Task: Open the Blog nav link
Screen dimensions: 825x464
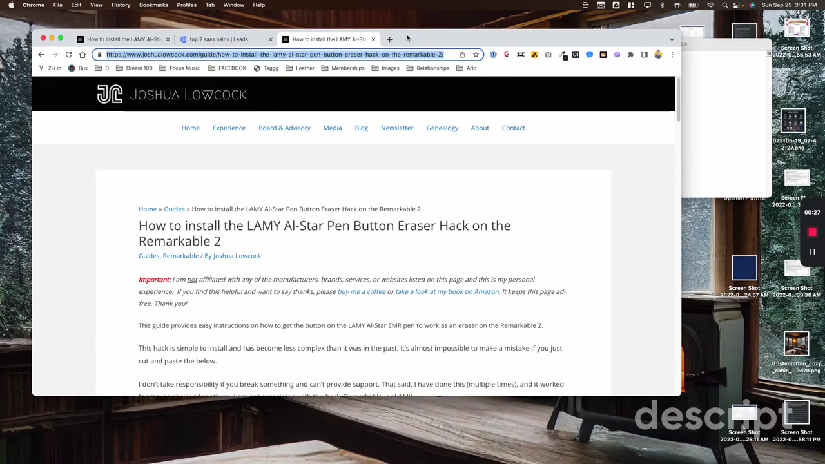Action: (x=361, y=128)
